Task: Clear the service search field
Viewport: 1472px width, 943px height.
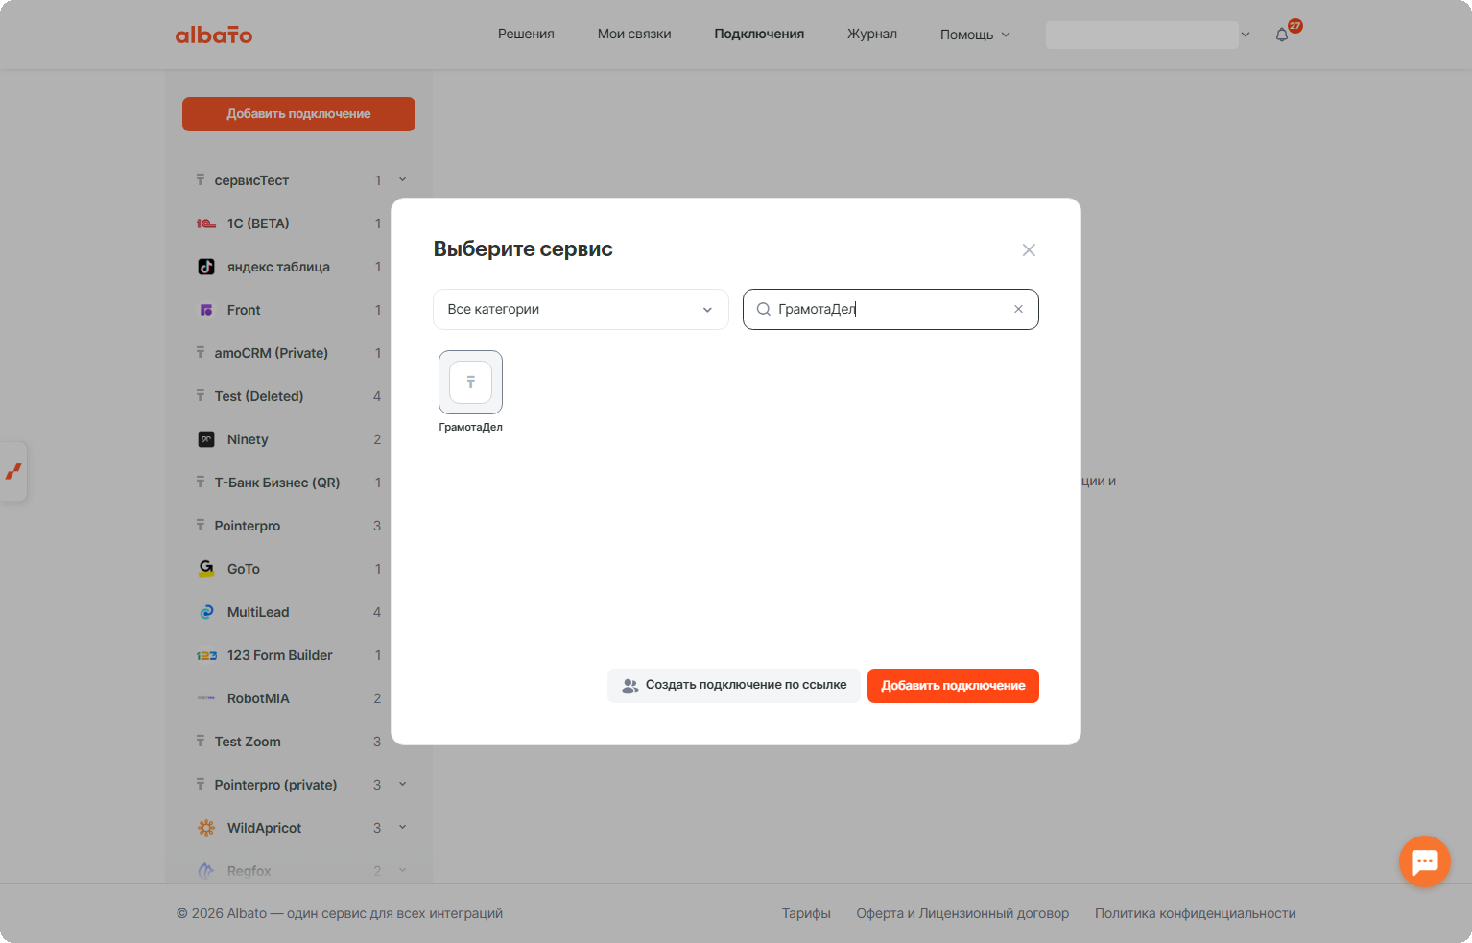Action: click(x=1018, y=309)
